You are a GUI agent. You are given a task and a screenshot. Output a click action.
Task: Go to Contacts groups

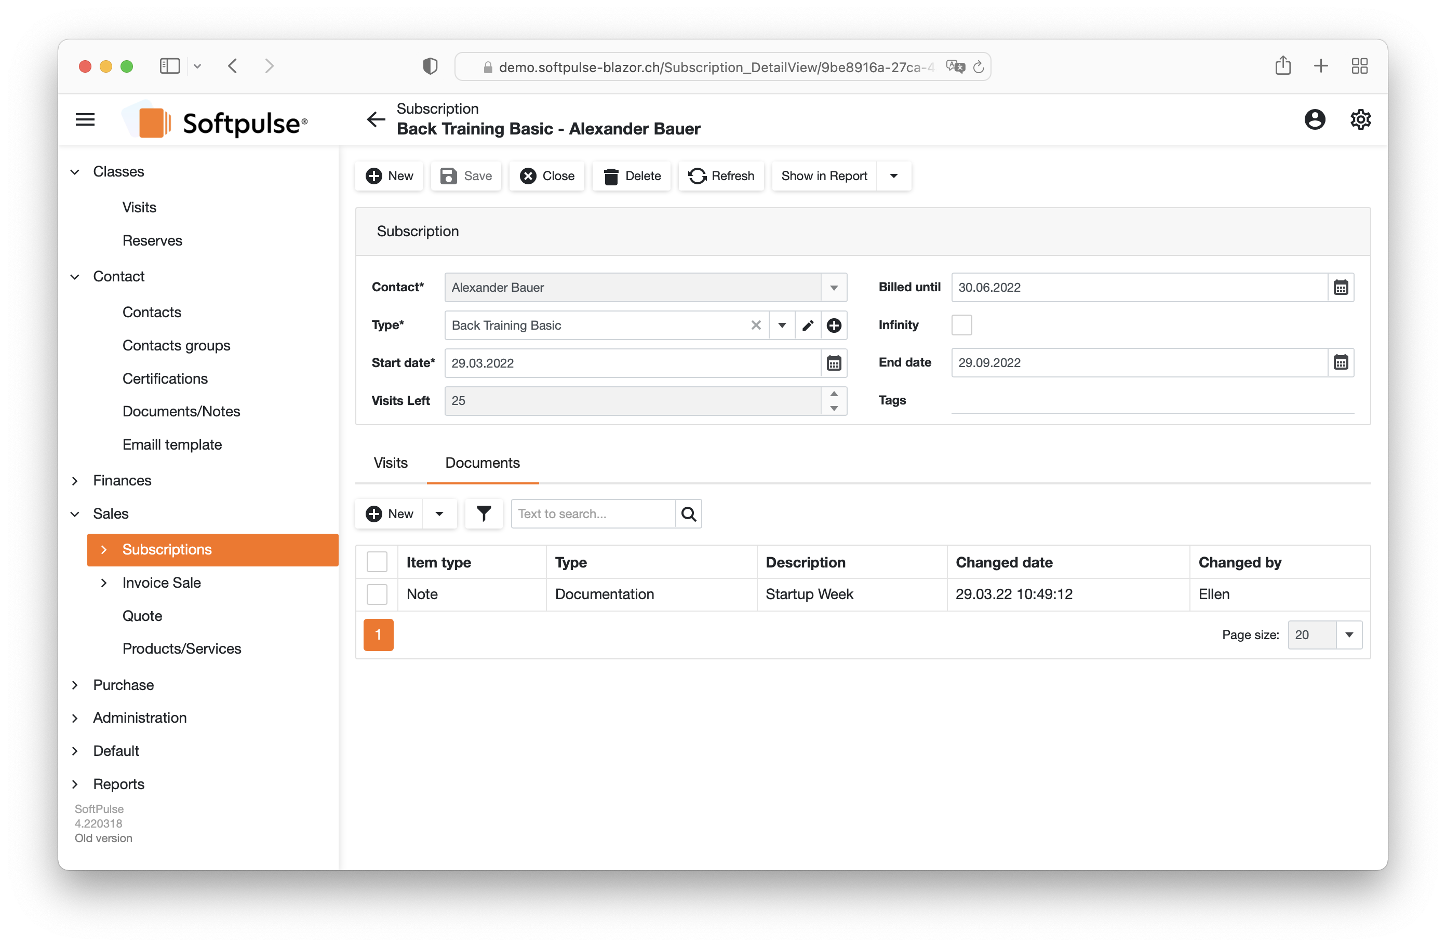pos(176,346)
